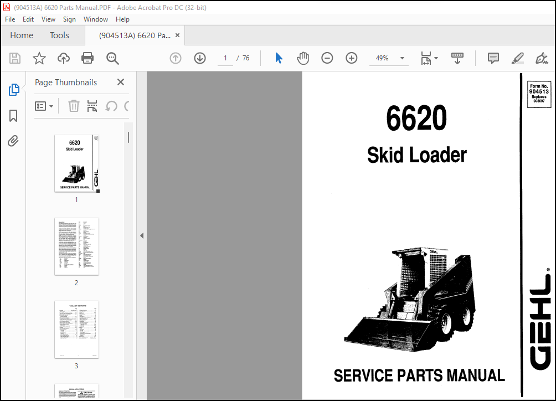This screenshot has height=401, width=556.
Task: Click the "Skid Loader" title text
Action: click(416, 155)
